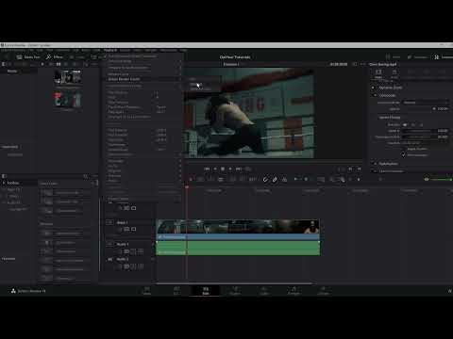Toggle lock on Video 1 track header
This screenshot has height=339, width=453.
coord(119,230)
